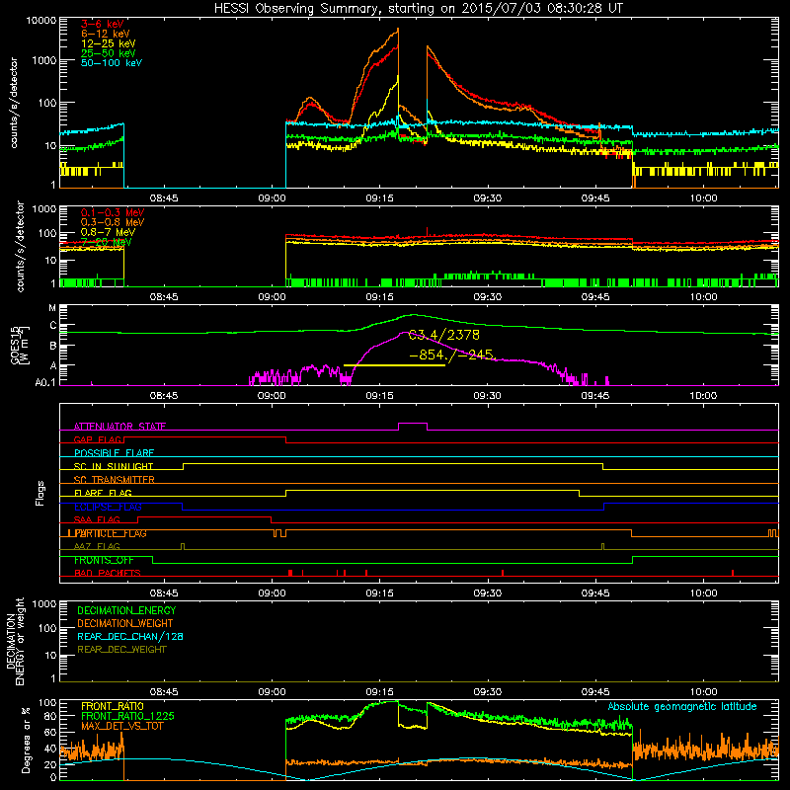790x790 pixels.
Task: Select the REAR_DEC_CHAN/128 legend label
Action: click(x=130, y=636)
